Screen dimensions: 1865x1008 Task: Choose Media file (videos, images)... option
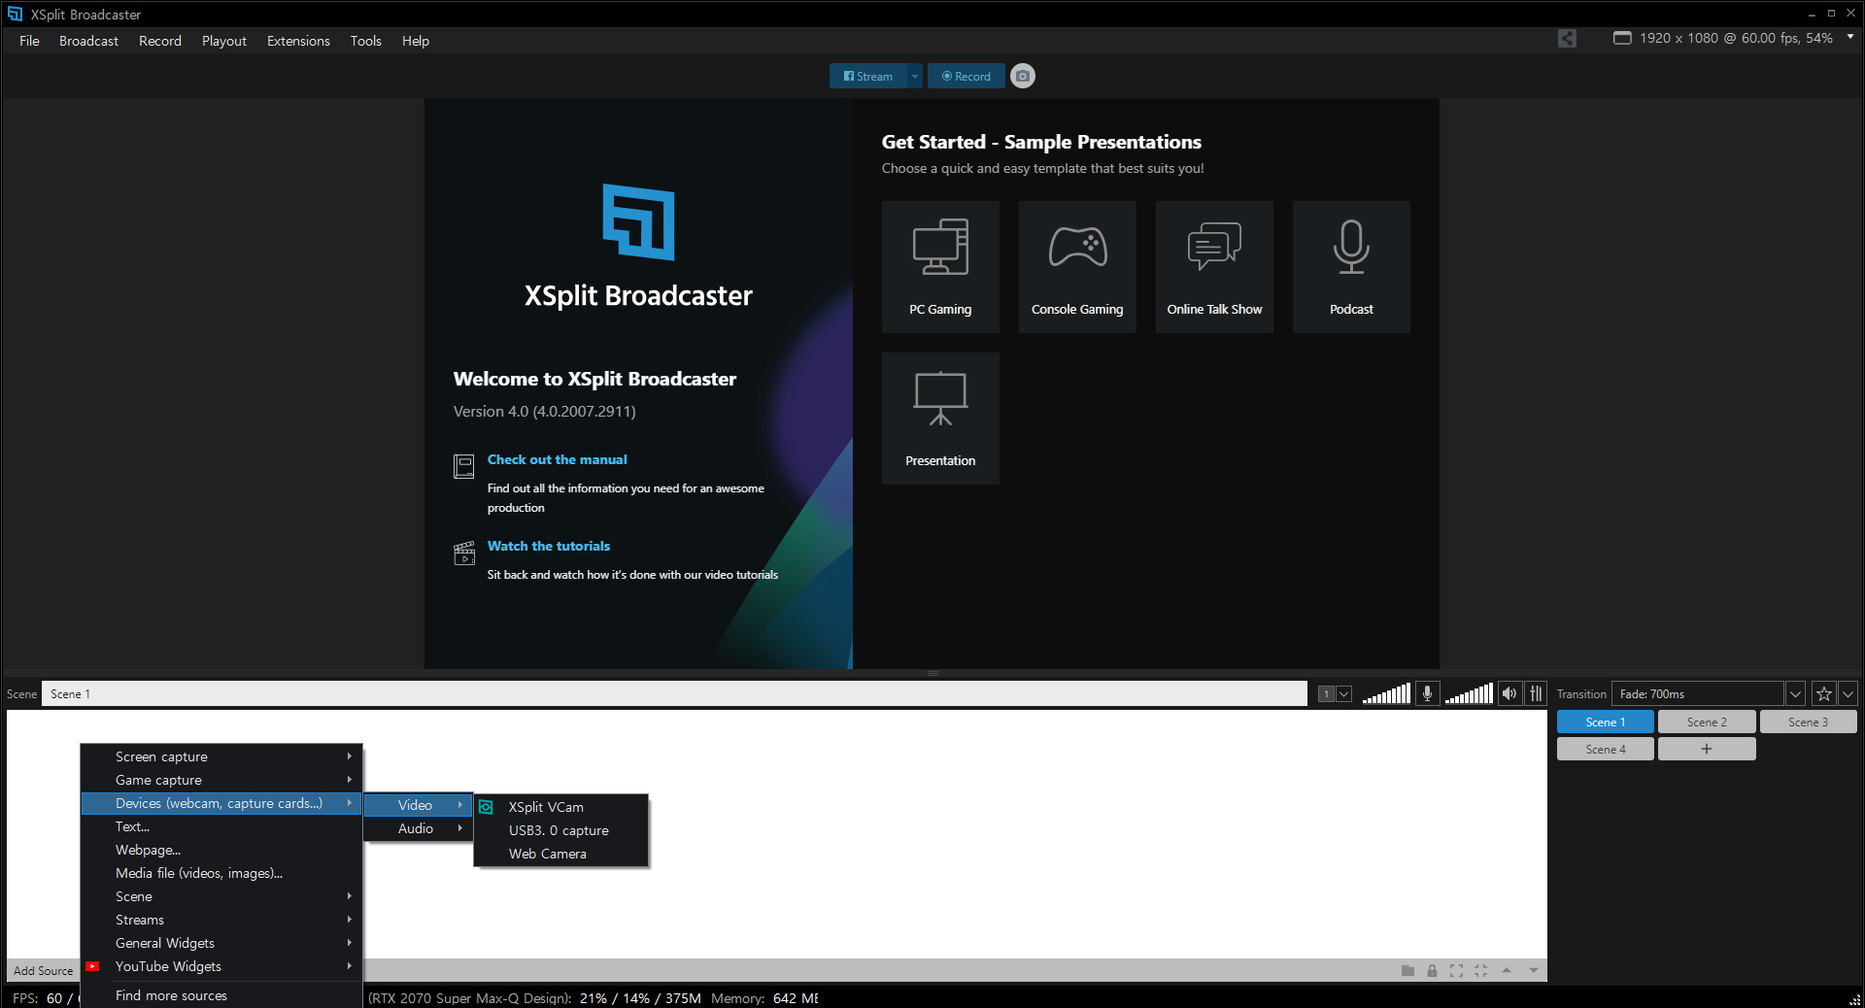221,873
